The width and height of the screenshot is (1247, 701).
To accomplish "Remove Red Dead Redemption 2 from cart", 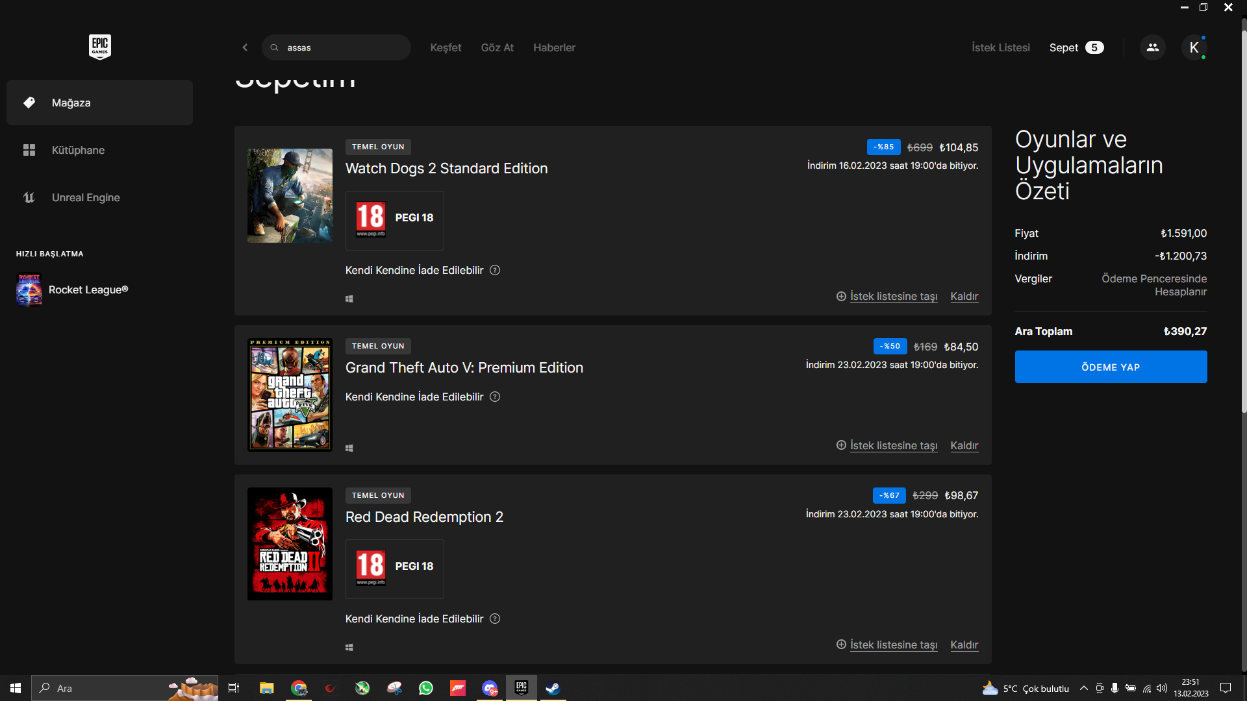I will (964, 645).
